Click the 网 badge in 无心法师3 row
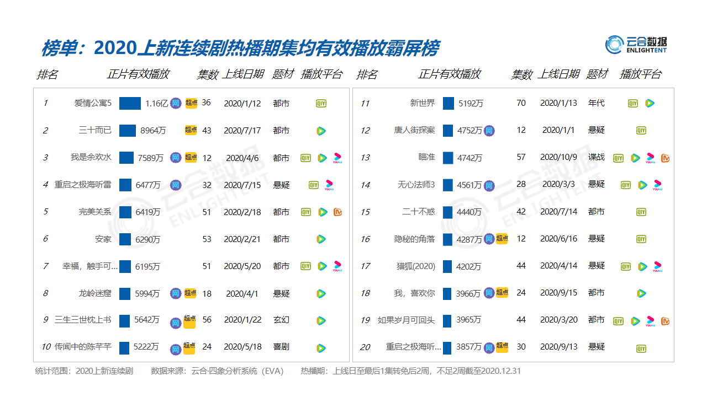This screenshot has height=397, width=707. [x=489, y=185]
